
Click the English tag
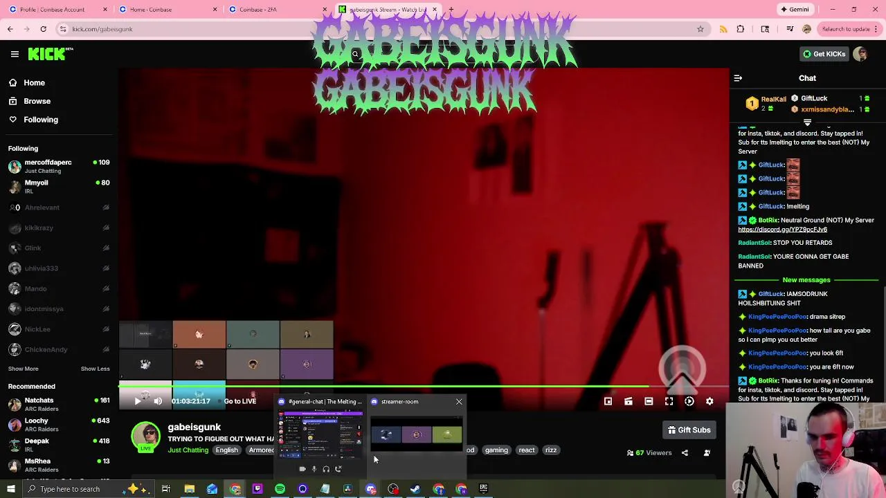click(226, 450)
